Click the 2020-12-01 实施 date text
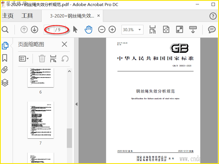Viewport: 219px width, 164px height. coord(186,151)
